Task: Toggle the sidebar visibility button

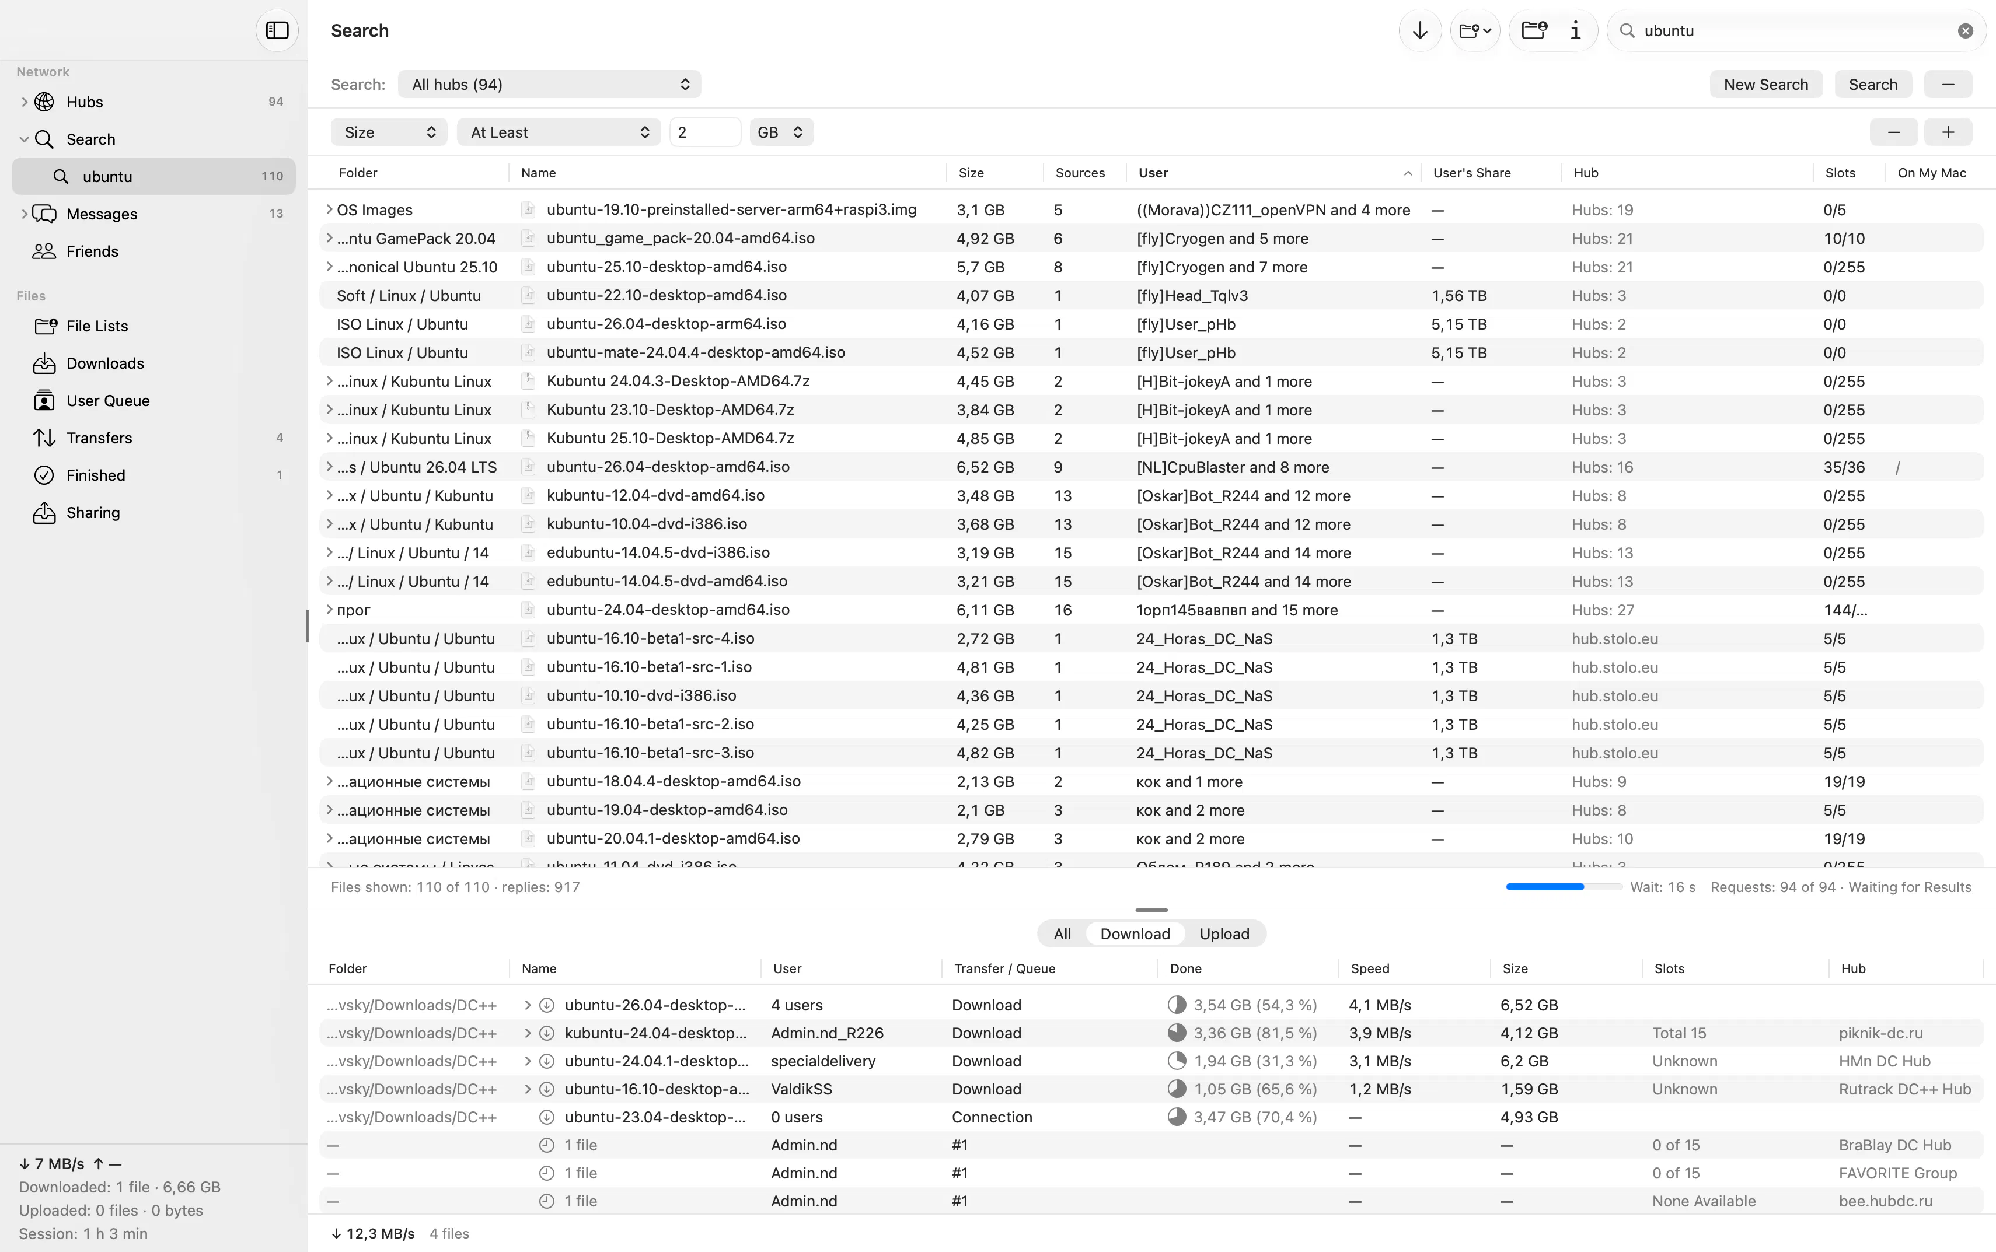Action: pos(277,31)
